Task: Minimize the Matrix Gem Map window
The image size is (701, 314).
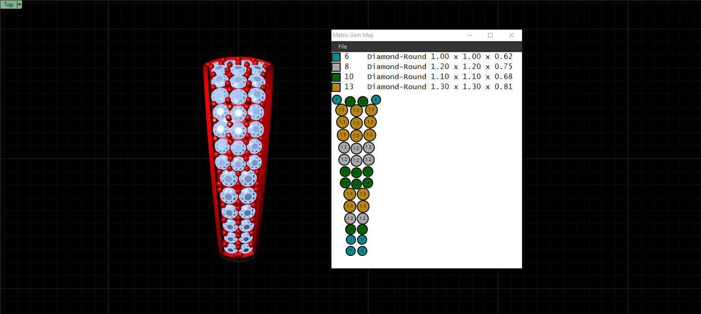Action: [469, 35]
